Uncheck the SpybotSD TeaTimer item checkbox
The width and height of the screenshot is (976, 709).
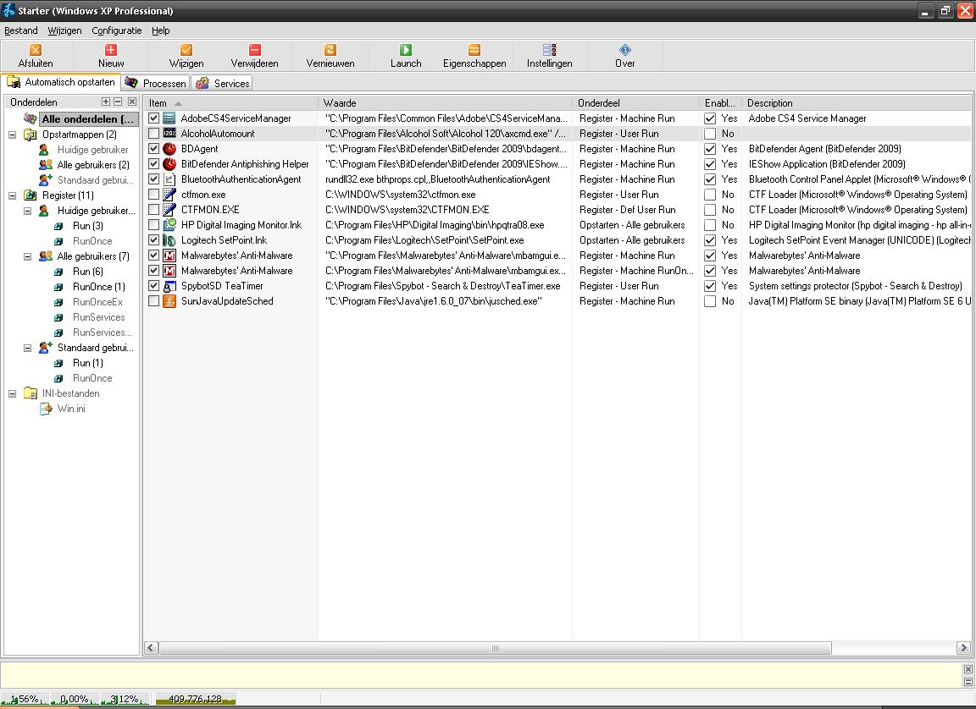pos(153,286)
